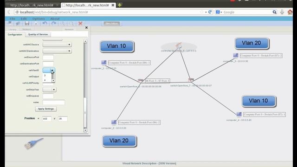Click the Zoom out magnifier icon
The width and height of the screenshot is (297, 167).
71,23
